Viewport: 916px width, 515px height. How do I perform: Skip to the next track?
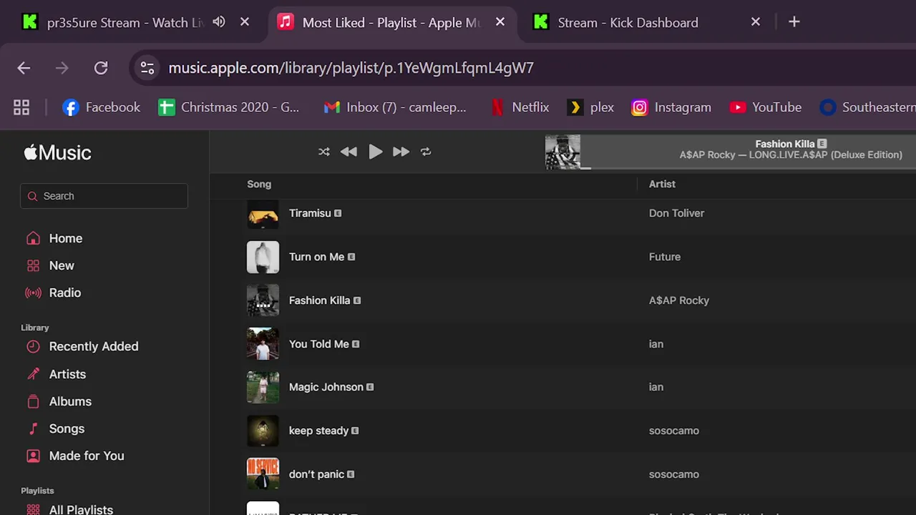click(x=401, y=152)
